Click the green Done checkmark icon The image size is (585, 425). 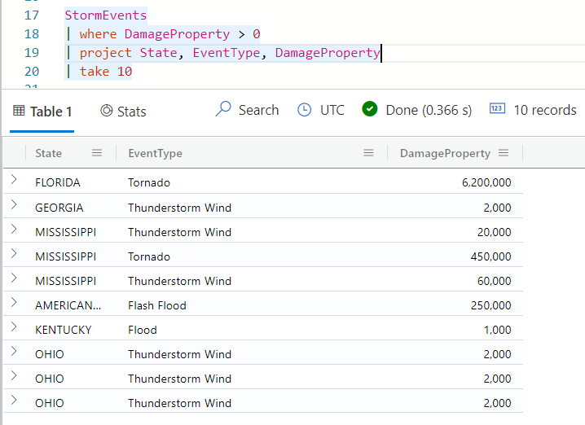(370, 109)
